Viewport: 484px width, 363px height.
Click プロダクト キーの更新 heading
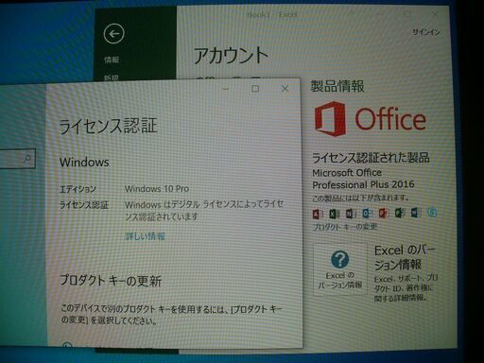point(111,281)
